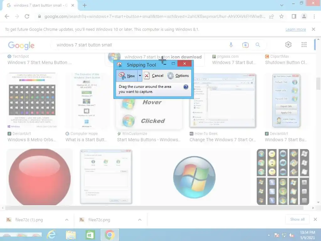Open the Chrome profile avatar
The width and height of the screenshot is (321, 241).
tap(304, 16)
